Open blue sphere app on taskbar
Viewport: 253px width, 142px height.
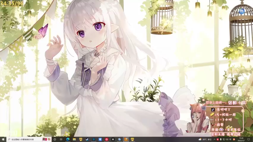click(x=120, y=139)
